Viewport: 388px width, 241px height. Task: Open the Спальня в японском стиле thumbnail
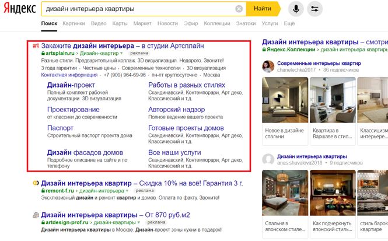tap(285, 193)
